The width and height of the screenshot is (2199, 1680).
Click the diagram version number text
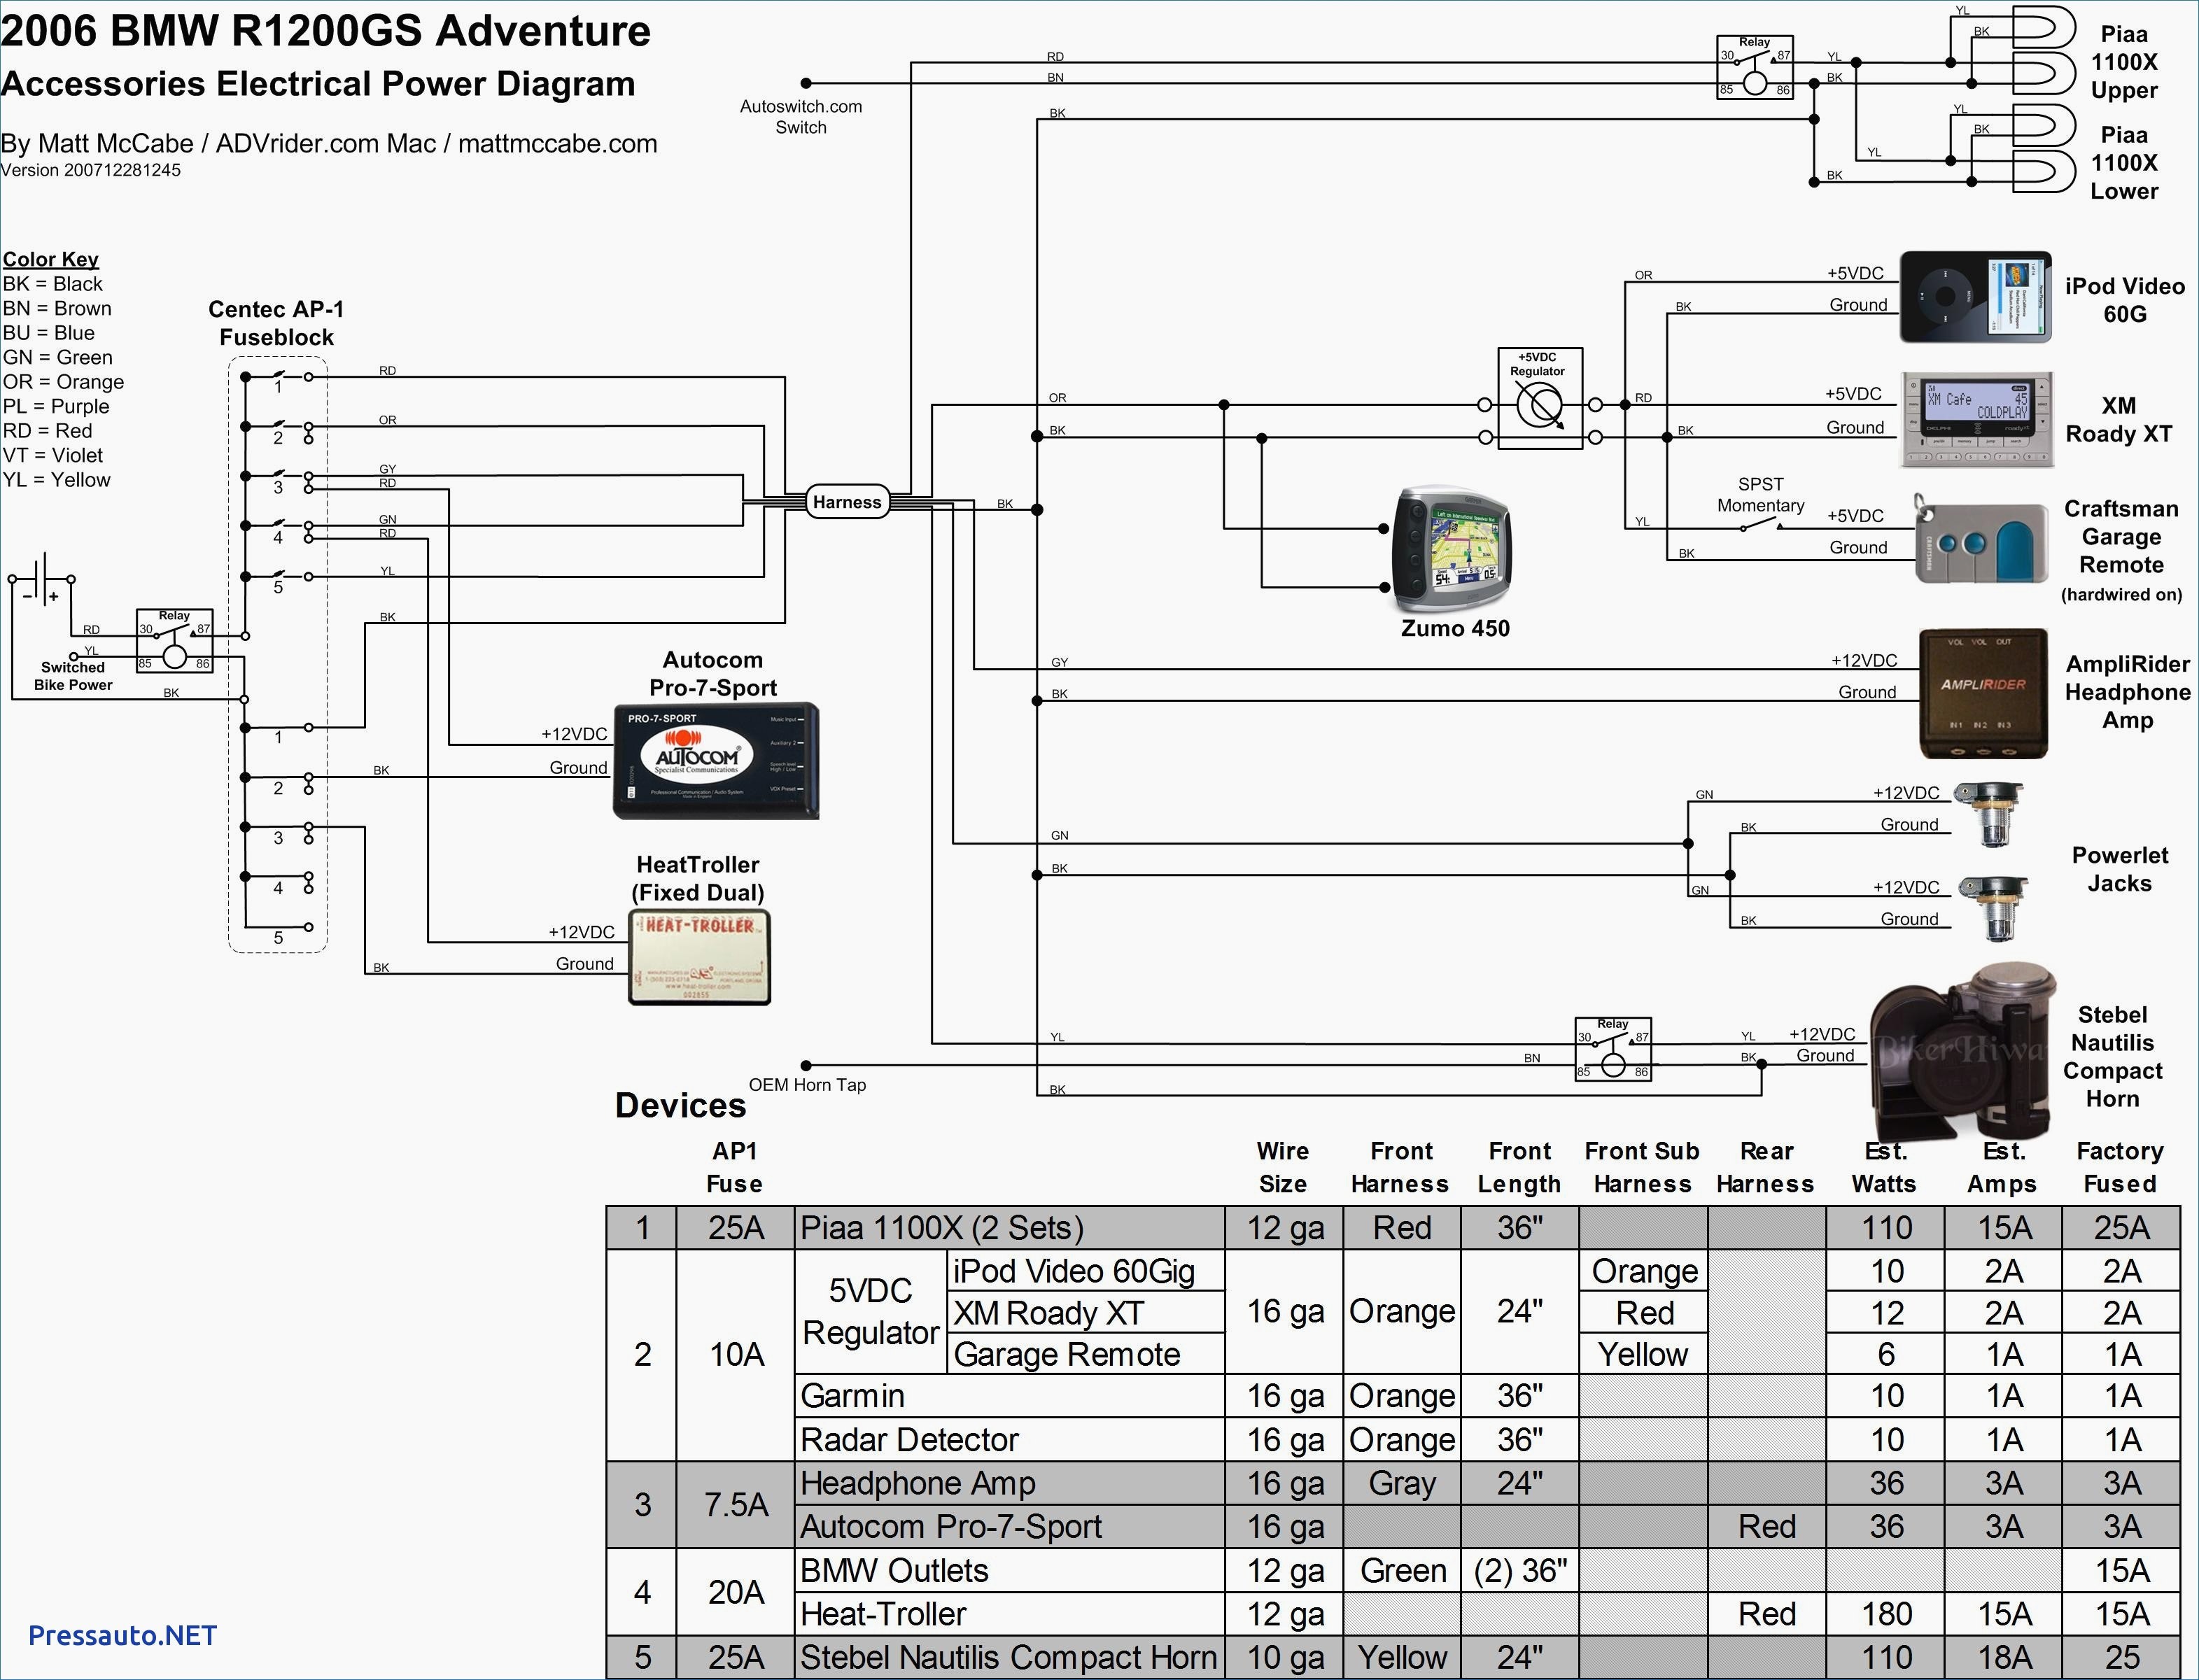[x=91, y=170]
